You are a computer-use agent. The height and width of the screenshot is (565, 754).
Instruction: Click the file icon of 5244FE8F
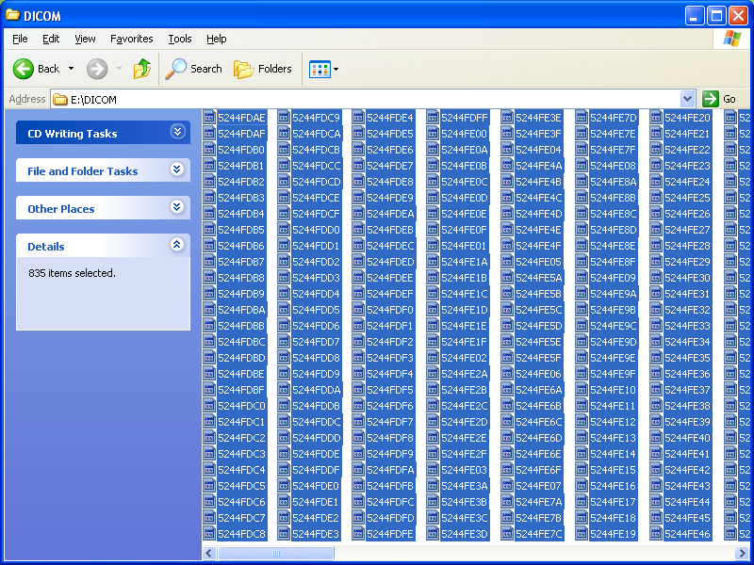582,262
